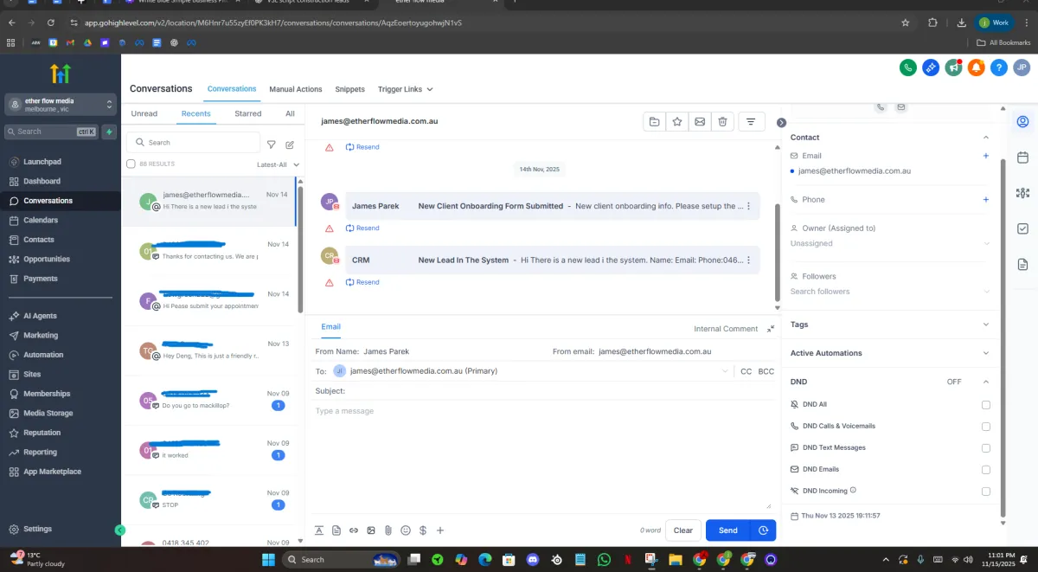This screenshot has height=572, width=1038.
Task: Open the Owner Unassigned dropdown
Action: click(x=890, y=243)
